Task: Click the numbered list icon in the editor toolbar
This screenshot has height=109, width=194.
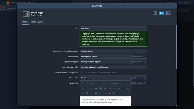Action: pyautogui.click(x=128, y=88)
